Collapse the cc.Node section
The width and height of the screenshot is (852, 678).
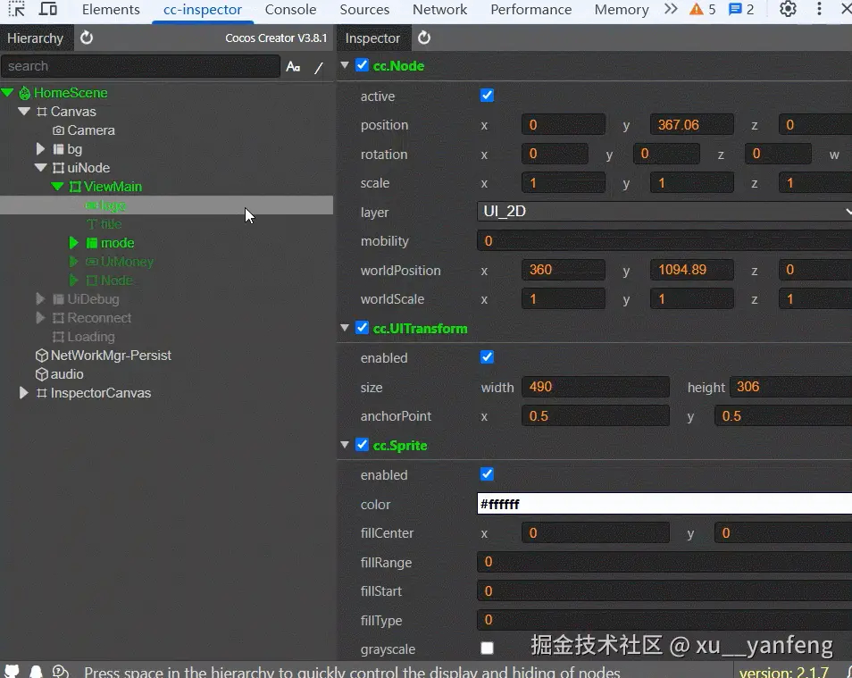tap(345, 65)
